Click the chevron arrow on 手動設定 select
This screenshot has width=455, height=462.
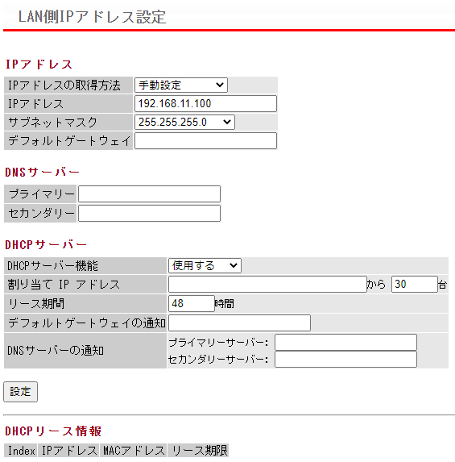click(220, 85)
